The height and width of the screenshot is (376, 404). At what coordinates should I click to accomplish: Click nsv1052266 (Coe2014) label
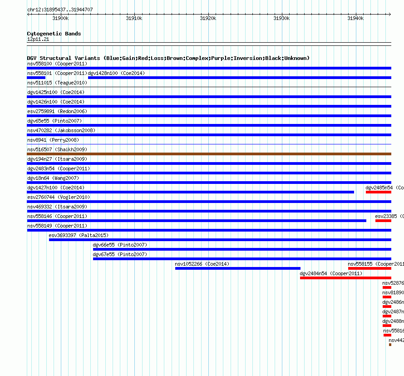[202, 264]
